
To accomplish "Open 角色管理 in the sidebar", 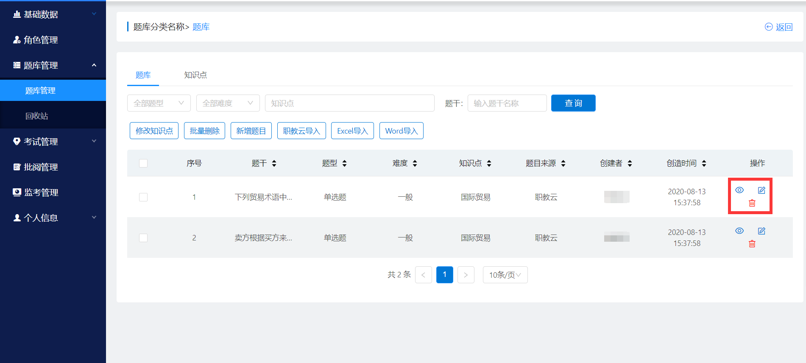I will tap(53, 40).
